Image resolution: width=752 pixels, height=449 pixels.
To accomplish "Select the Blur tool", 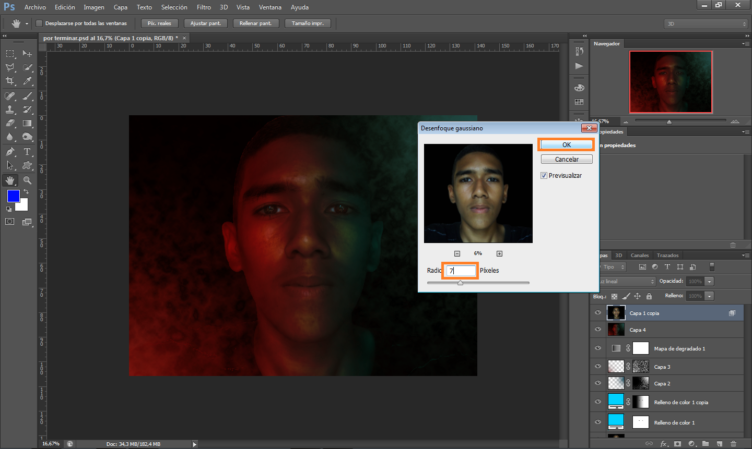I will pyautogui.click(x=10, y=137).
